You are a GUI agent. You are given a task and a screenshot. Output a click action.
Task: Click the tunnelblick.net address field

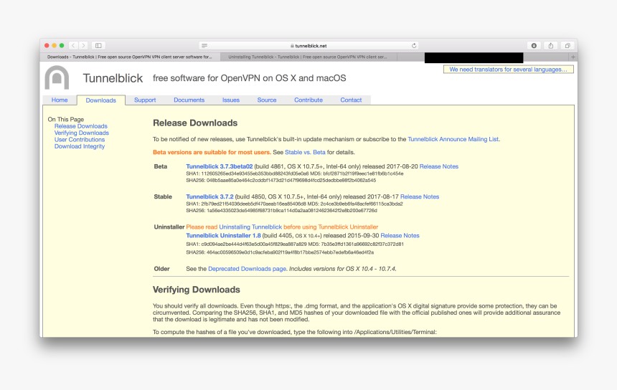click(x=309, y=46)
